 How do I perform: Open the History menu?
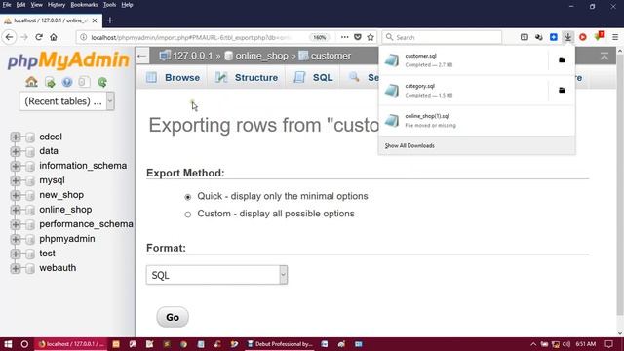click(57, 5)
